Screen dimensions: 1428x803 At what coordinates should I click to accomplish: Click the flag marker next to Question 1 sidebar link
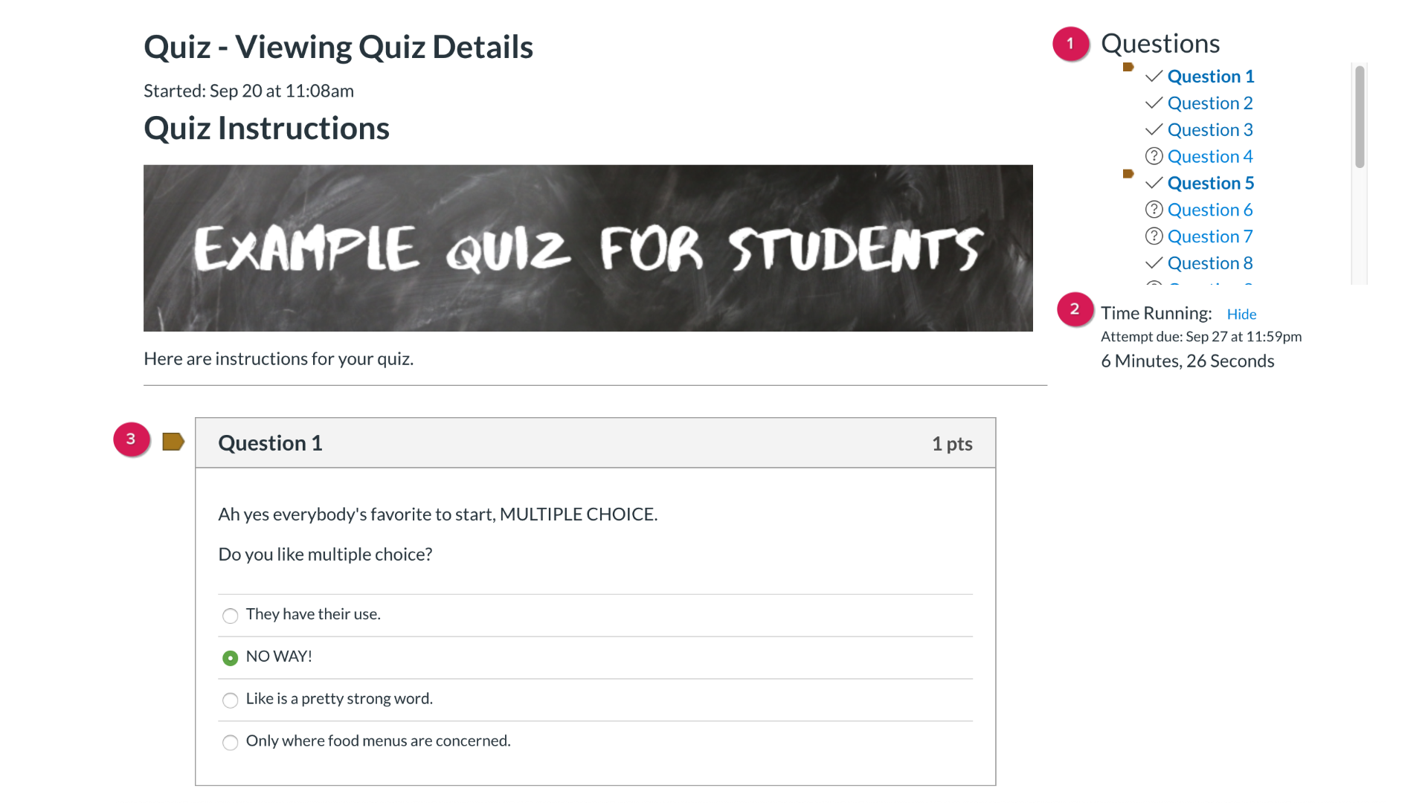coord(1128,67)
